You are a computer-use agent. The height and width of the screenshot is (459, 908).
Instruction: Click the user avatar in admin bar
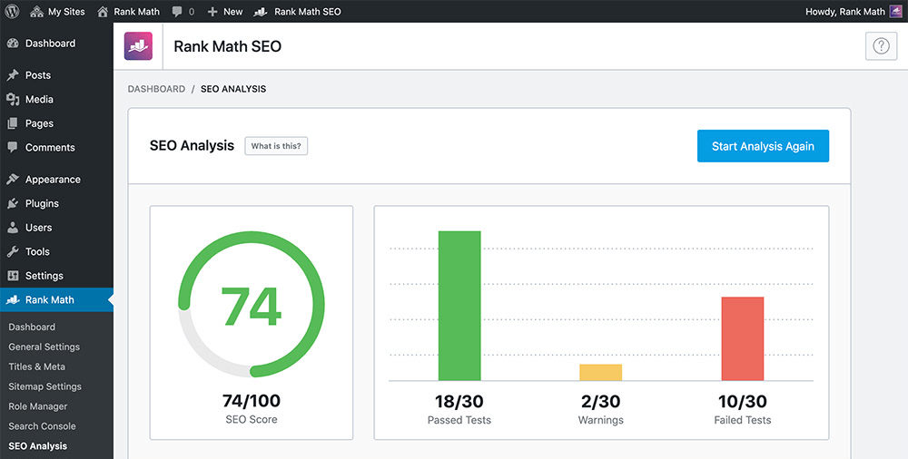pos(895,12)
